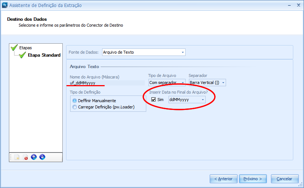Image resolution: width=304 pixels, height=188 pixels.
Task: Close the Assistente de Definição window
Action: (298, 5)
